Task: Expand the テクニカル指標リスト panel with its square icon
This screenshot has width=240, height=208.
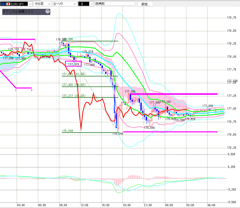Action: tap(48, 11)
